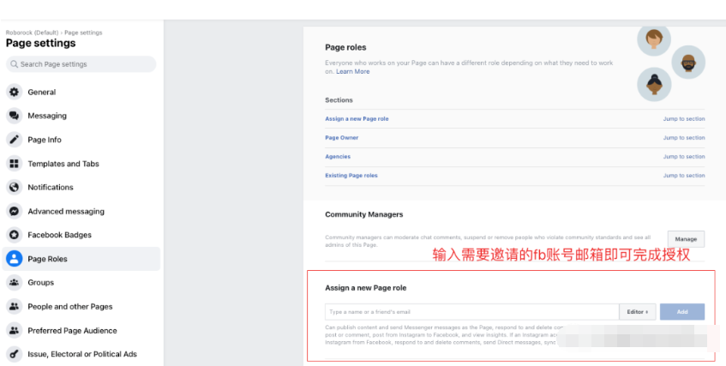This screenshot has width=726, height=366.
Task: Click the Page Info pencil icon
Action: (15, 140)
